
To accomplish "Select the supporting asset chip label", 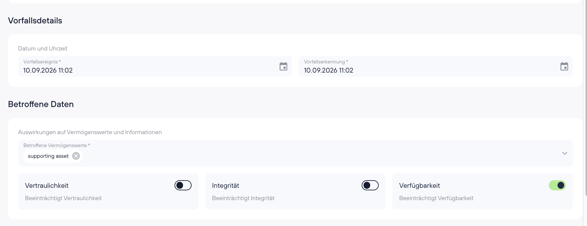I will pos(48,156).
